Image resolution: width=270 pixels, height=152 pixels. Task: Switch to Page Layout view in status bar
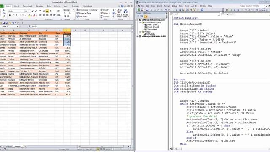(101, 149)
